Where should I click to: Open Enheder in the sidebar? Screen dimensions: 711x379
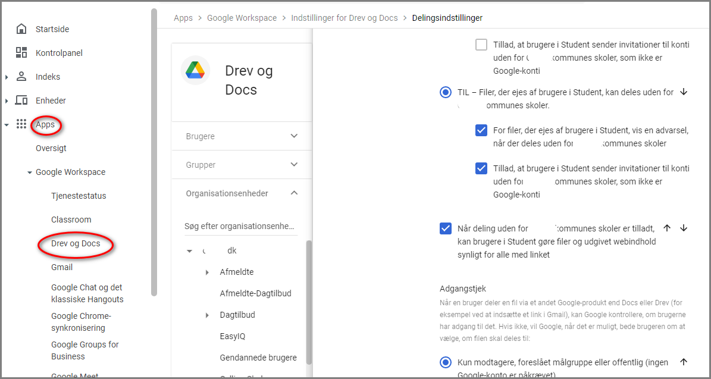click(51, 100)
